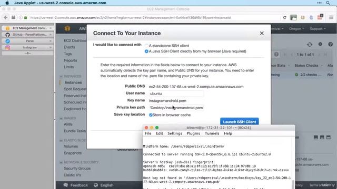Select A Java SSH Client option
337x189 pixels.
[x=146, y=51]
